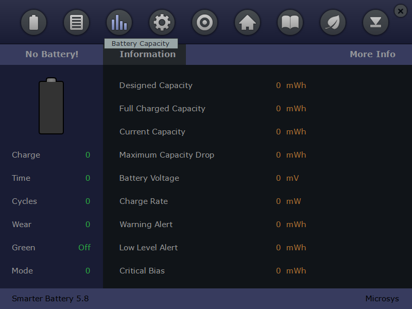
Task: Select the Mode value in the left panel
Action: 88,271
